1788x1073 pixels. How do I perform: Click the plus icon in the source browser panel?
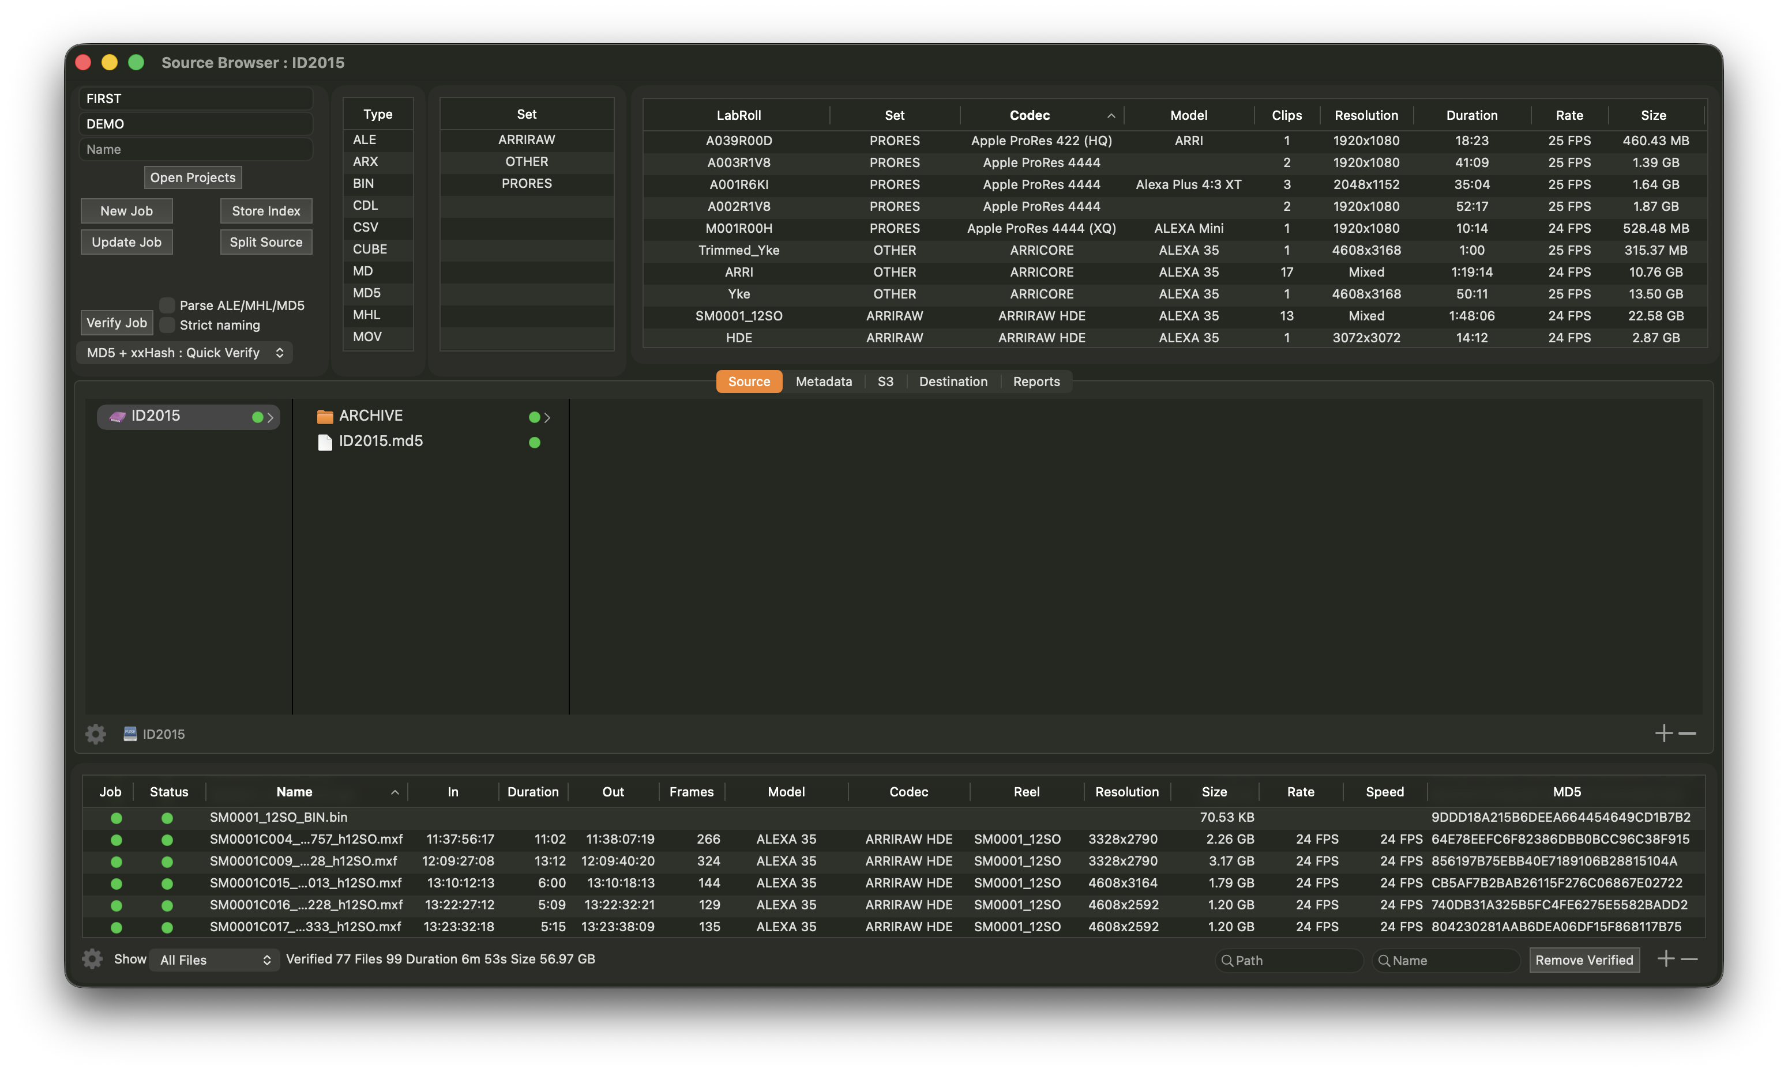[x=1663, y=733]
